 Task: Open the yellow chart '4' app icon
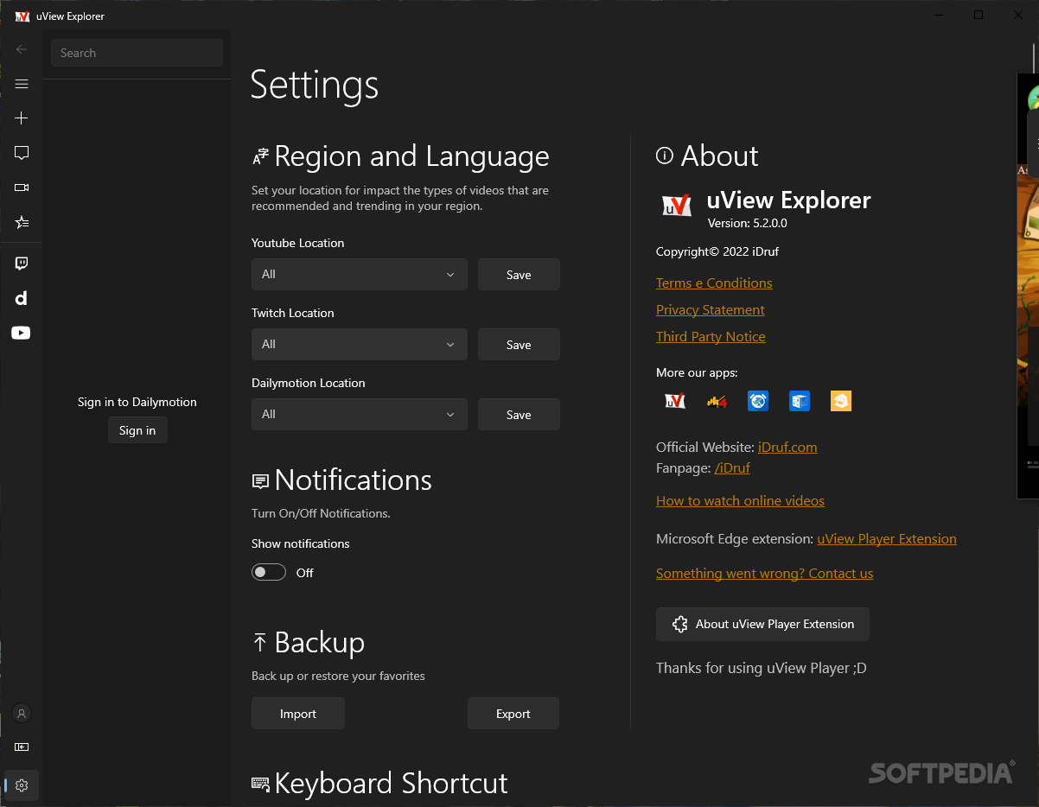pyautogui.click(x=717, y=401)
